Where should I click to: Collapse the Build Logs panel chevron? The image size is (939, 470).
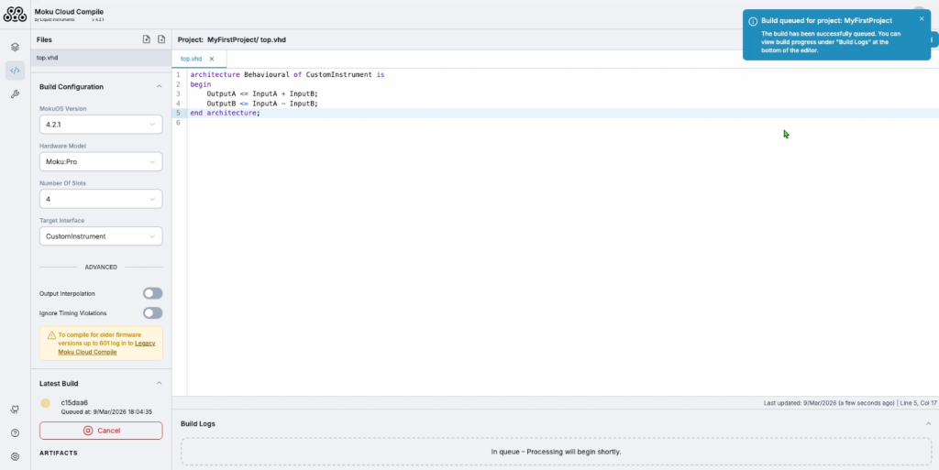928,423
